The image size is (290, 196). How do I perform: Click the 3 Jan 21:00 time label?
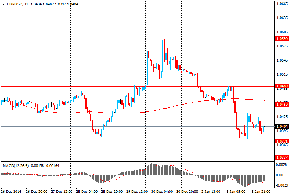coord(261,192)
